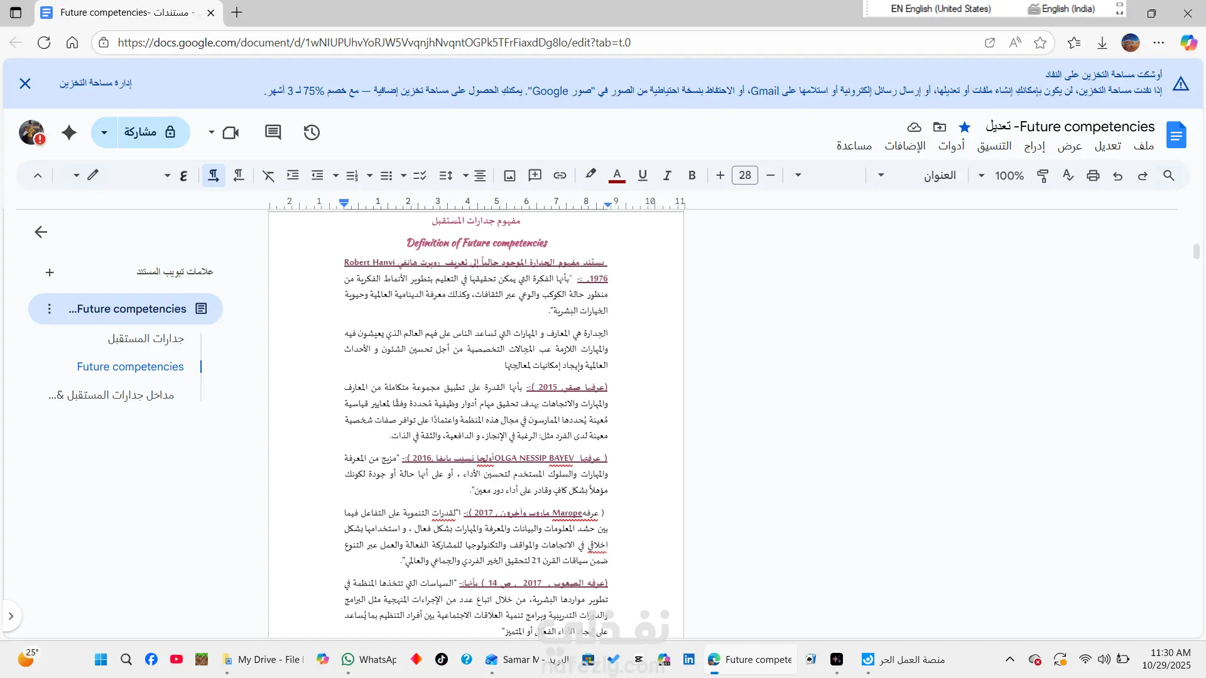1206x678 pixels.
Task: Add a comment from the toolbar
Action: click(x=535, y=175)
